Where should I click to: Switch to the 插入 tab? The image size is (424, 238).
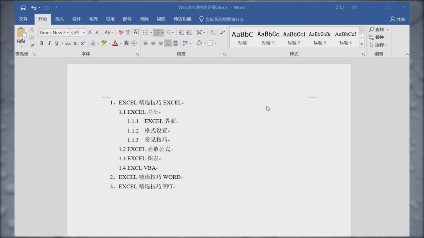tap(59, 19)
